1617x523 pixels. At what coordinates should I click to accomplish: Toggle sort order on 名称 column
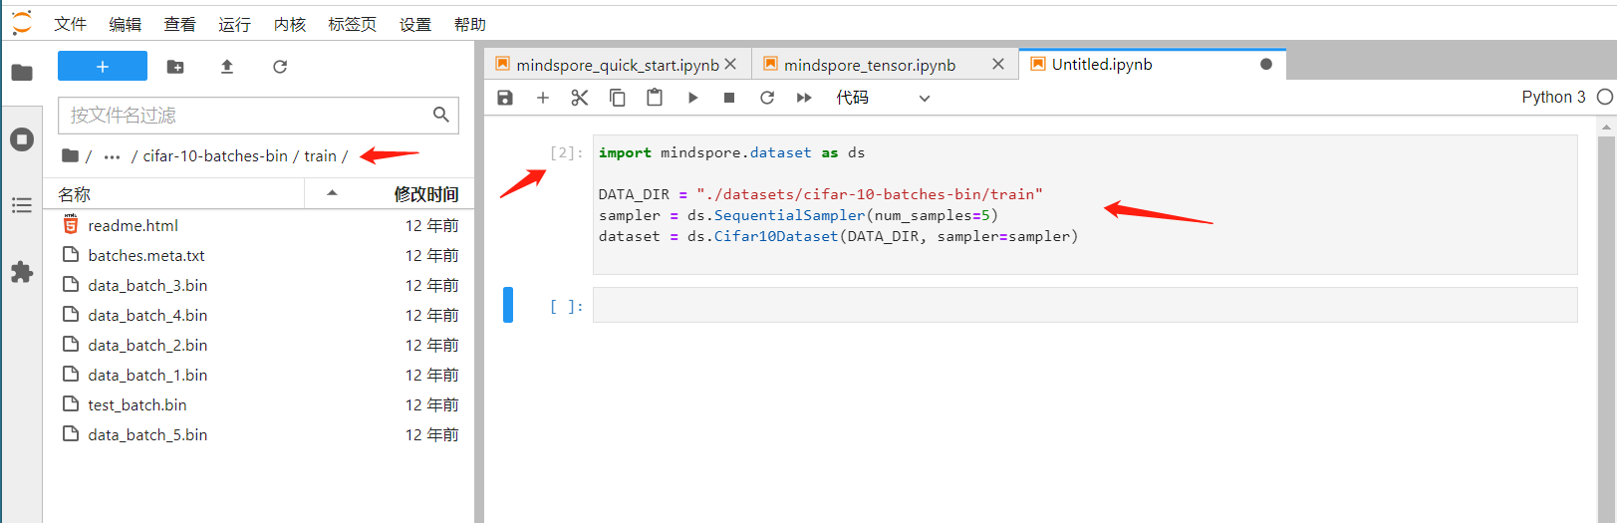point(179,194)
